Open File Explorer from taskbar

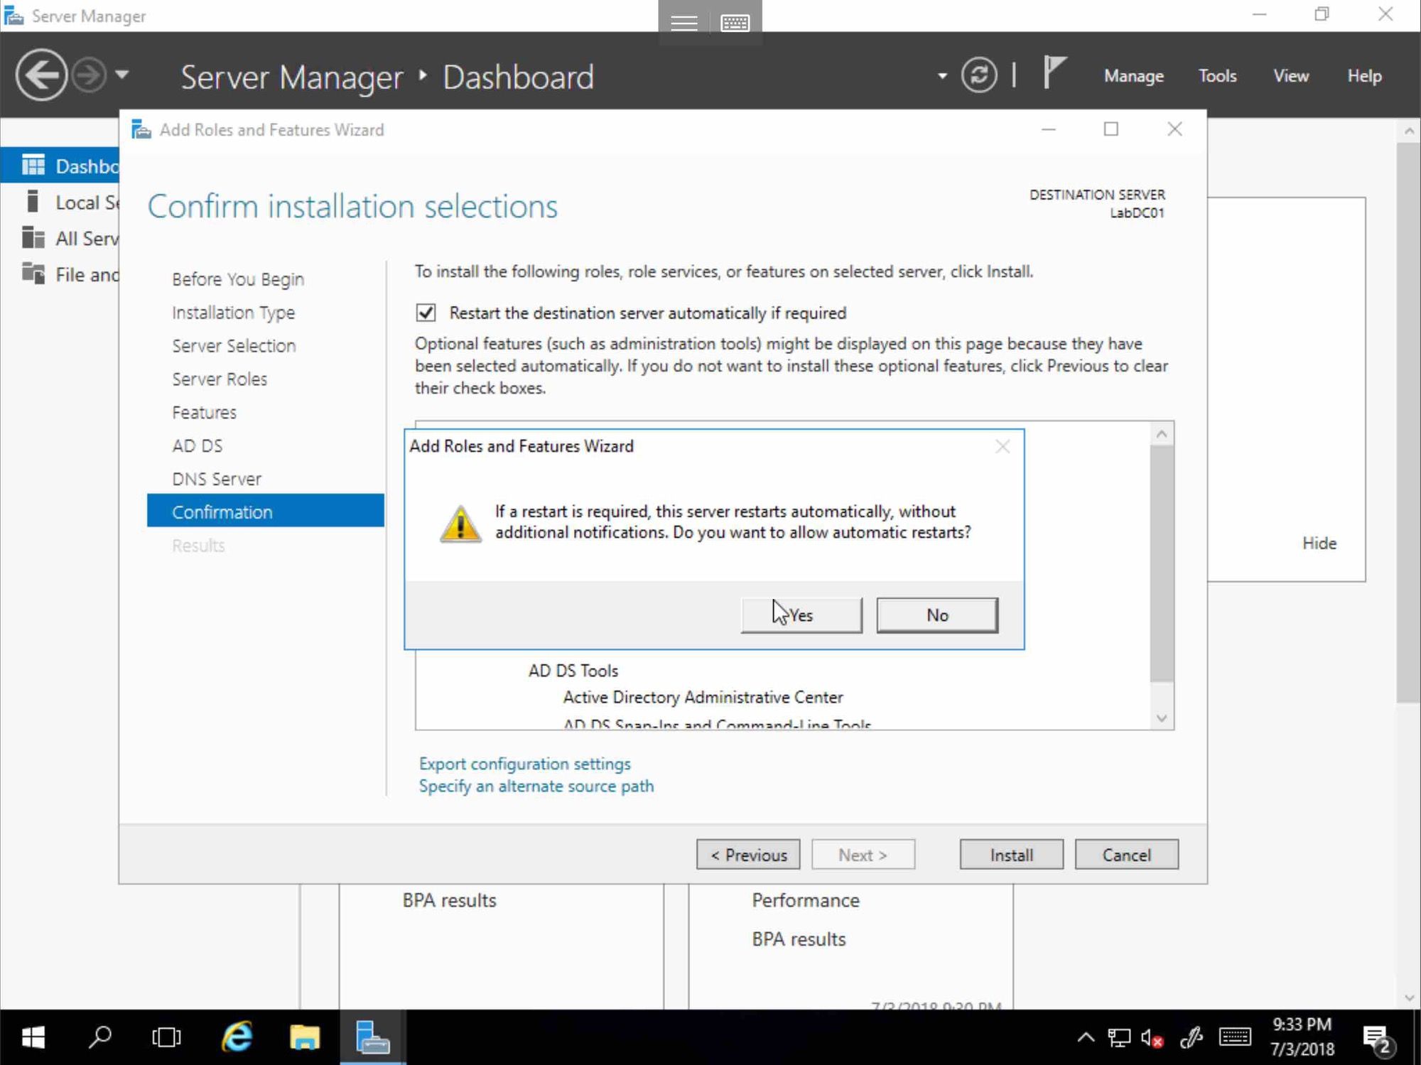[x=304, y=1037]
